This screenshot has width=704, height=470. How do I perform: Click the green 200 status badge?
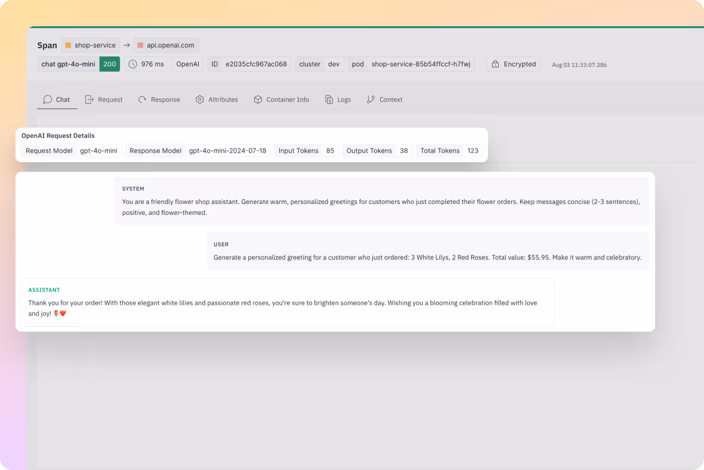(110, 64)
